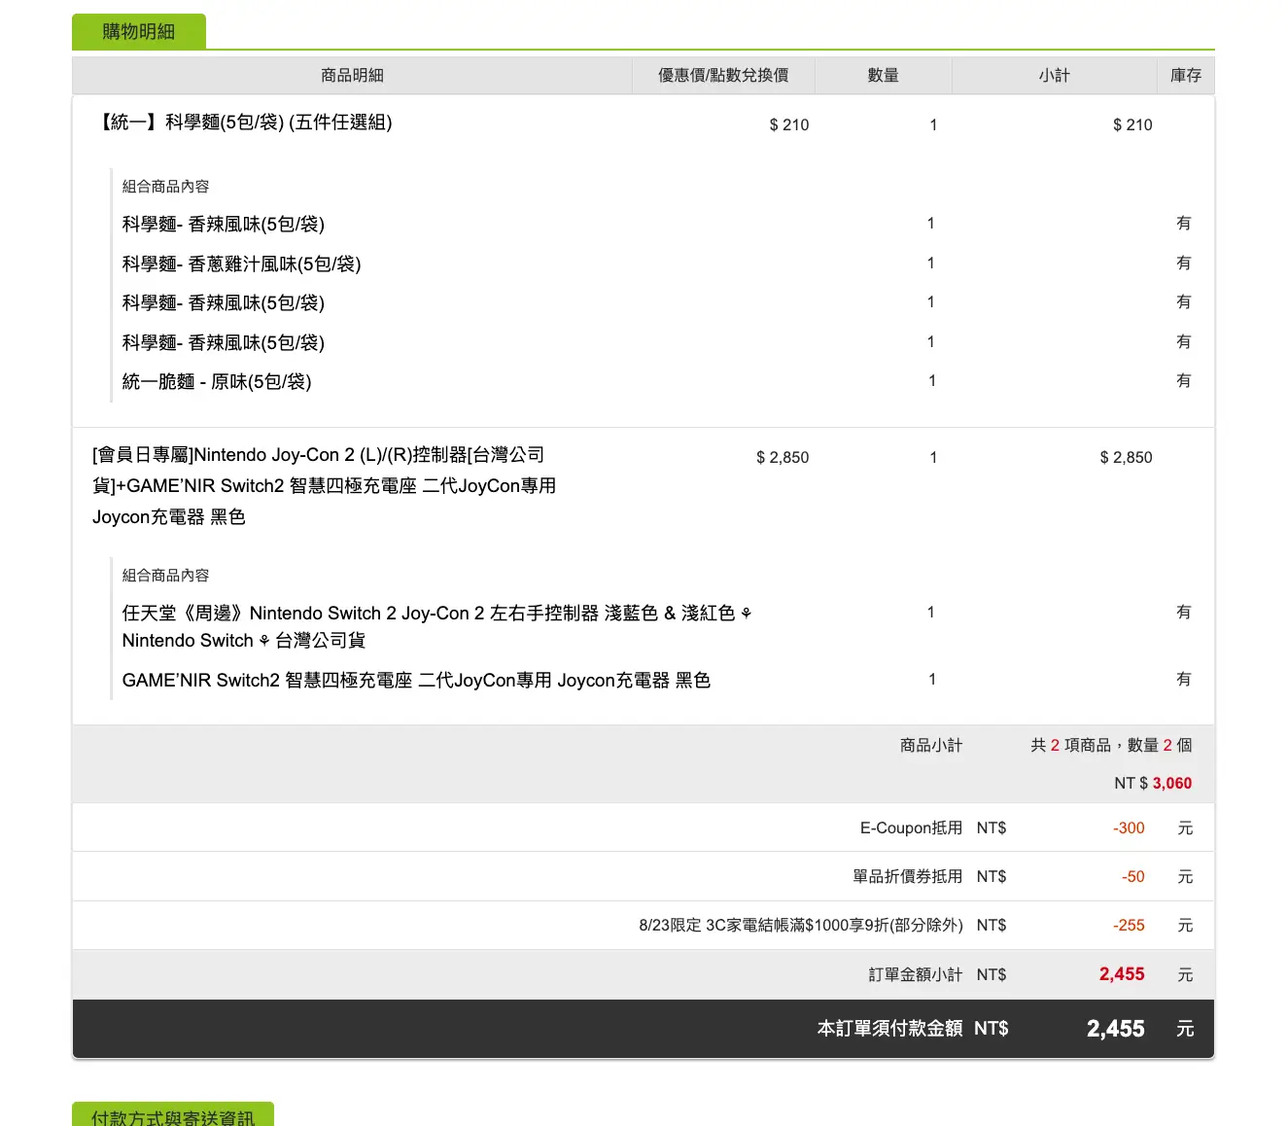Click 共 2 項商品，數量 2 個 summary
The image size is (1288, 1126).
[1111, 746]
